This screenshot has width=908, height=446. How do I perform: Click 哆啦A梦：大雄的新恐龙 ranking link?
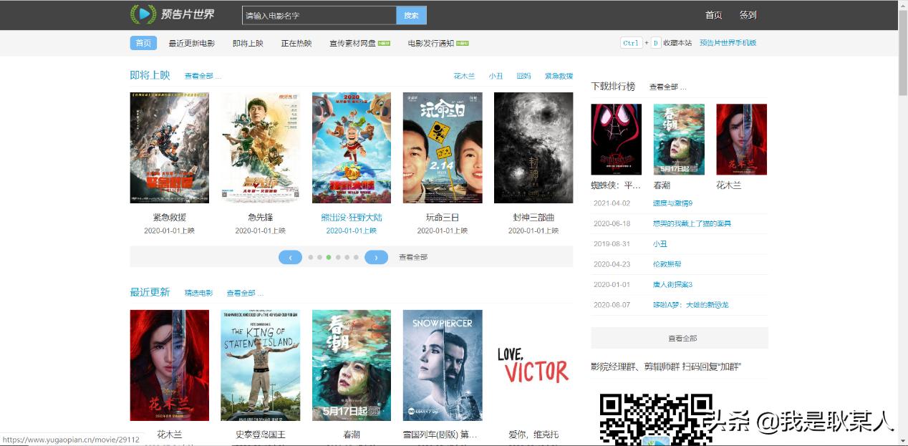coord(690,304)
